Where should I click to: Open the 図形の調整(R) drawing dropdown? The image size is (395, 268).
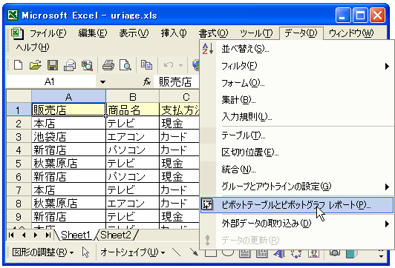[x=43, y=252]
